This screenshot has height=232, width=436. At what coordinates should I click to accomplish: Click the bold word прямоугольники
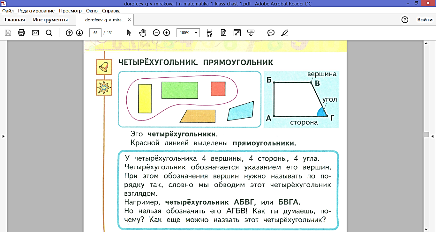[264, 143]
